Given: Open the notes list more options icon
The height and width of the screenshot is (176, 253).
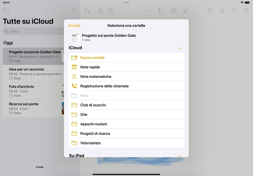Looking at the screenshot, I should click(74, 11).
